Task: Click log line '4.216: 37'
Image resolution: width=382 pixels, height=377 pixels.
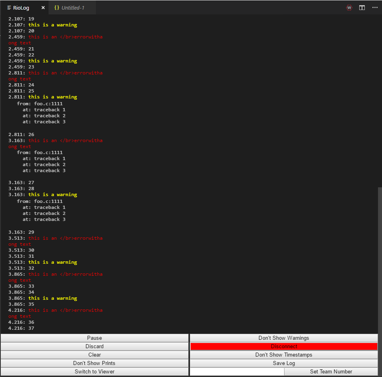Action: click(x=21, y=328)
